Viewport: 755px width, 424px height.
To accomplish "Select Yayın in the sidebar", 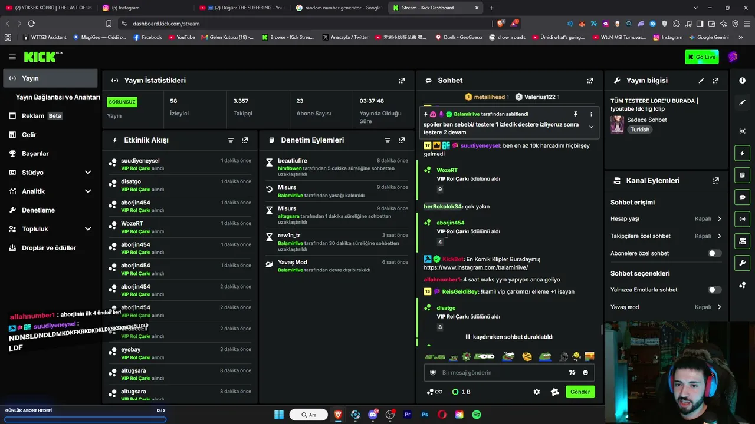I will click(x=50, y=78).
